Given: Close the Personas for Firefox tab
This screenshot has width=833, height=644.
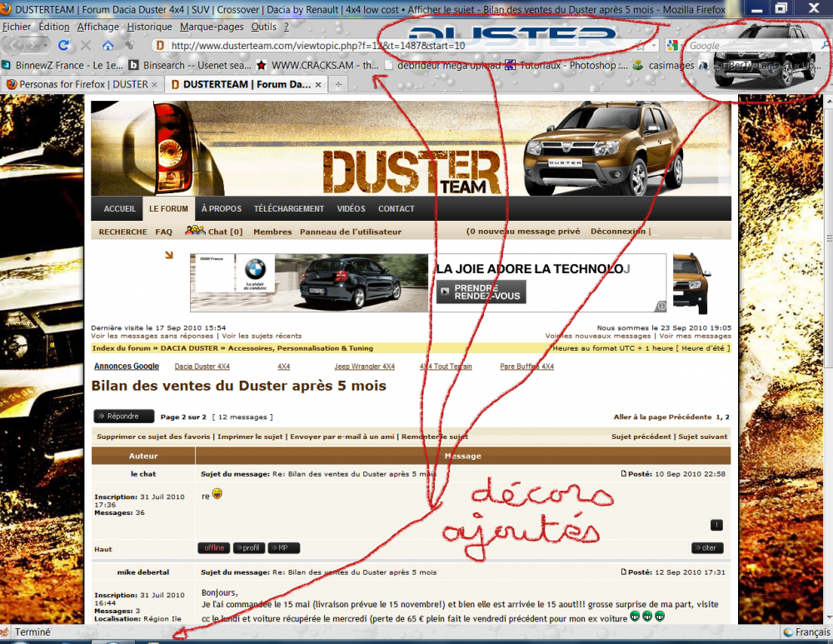Looking at the screenshot, I should [155, 84].
